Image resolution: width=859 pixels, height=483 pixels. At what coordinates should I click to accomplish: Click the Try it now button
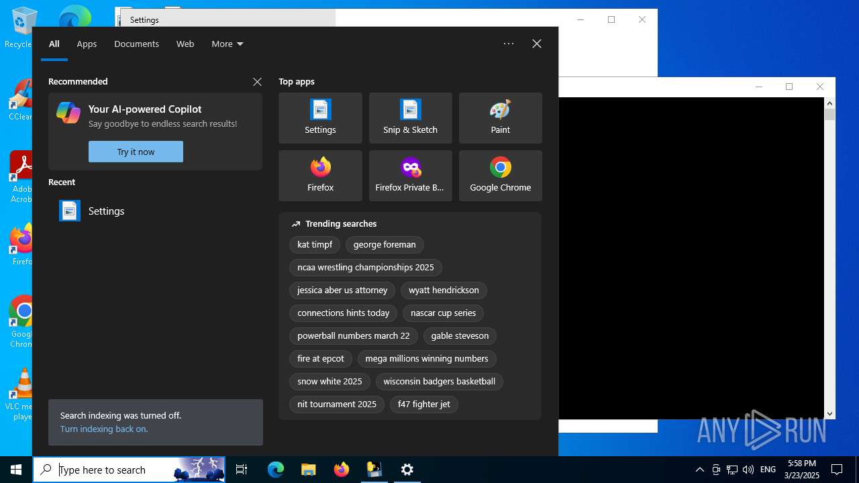tap(136, 152)
